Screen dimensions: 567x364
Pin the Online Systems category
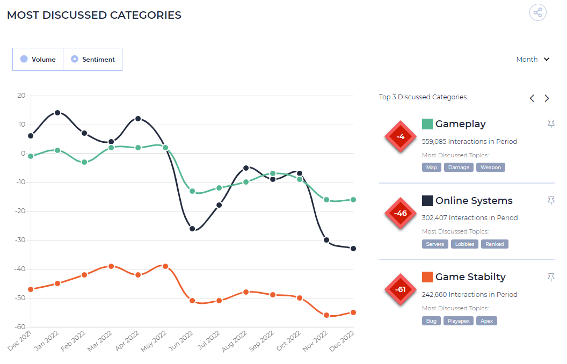551,201
